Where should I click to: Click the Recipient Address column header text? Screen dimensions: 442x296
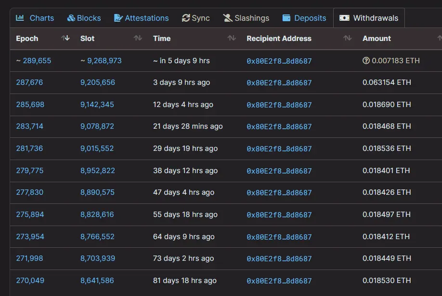pyautogui.click(x=279, y=39)
